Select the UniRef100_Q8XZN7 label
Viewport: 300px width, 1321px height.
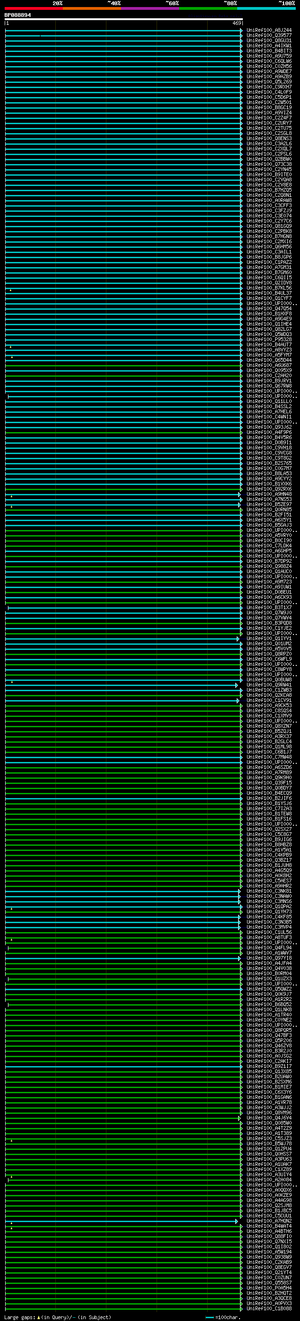pos(269,726)
